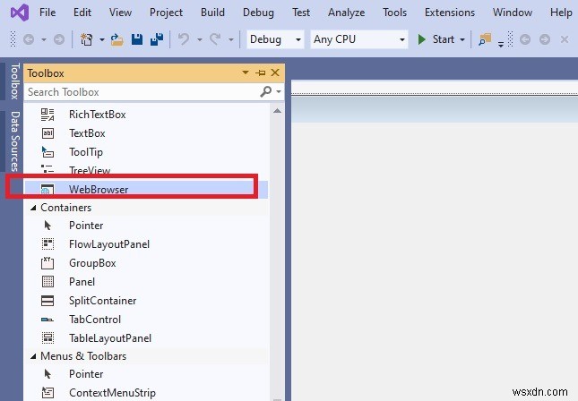Open the File menu
This screenshot has height=401, width=578.
pyautogui.click(x=47, y=13)
